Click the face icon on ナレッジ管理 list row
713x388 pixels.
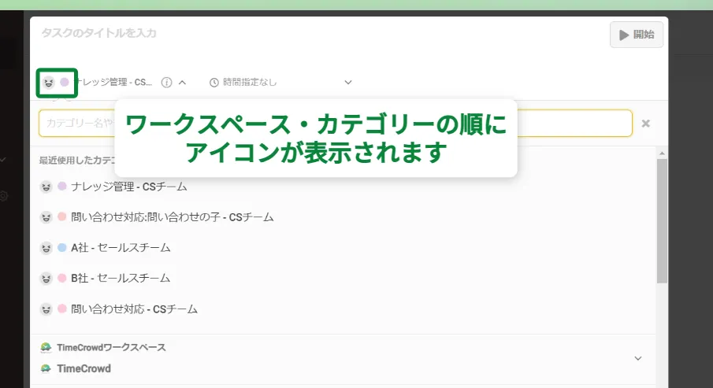[x=46, y=187]
